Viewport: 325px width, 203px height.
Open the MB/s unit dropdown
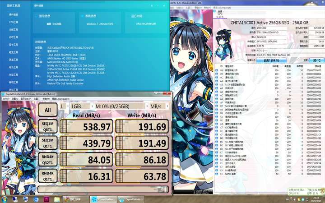[x=159, y=106]
